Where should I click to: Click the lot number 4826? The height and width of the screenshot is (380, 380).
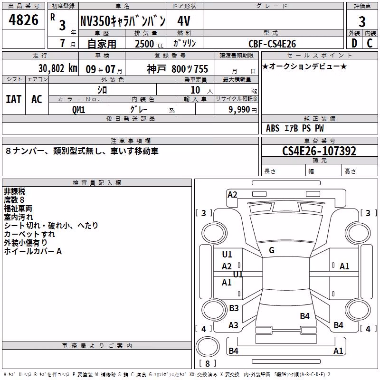23,20
